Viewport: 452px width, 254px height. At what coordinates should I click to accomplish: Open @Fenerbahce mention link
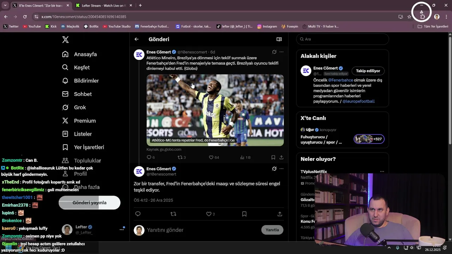tap(340, 80)
